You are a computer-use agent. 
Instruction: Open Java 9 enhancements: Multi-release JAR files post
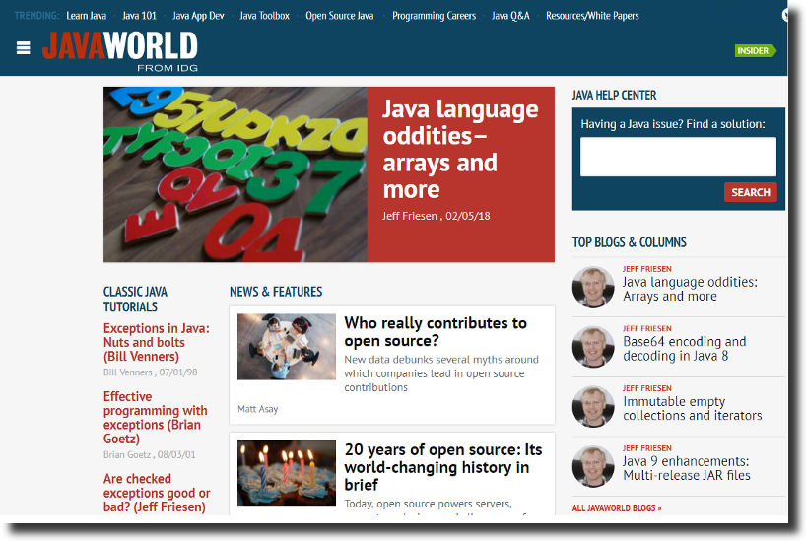tap(686, 468)
